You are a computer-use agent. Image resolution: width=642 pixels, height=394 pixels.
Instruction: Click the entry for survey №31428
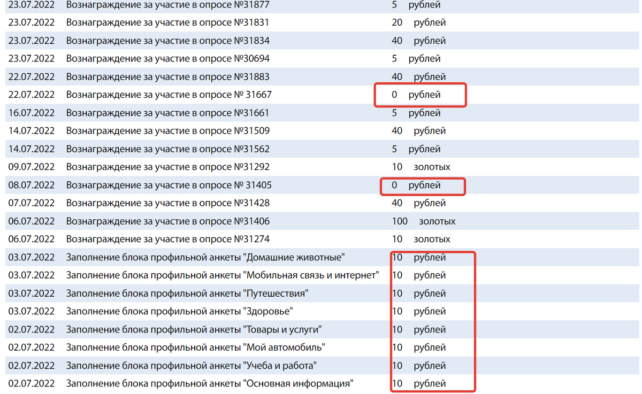(x=167, y=203)
